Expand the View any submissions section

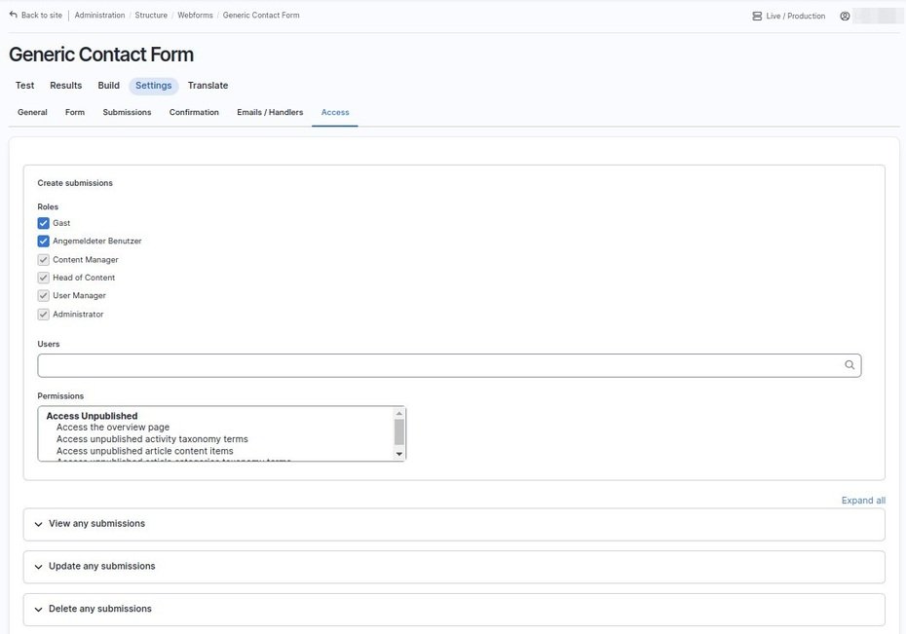pos(96,524)
